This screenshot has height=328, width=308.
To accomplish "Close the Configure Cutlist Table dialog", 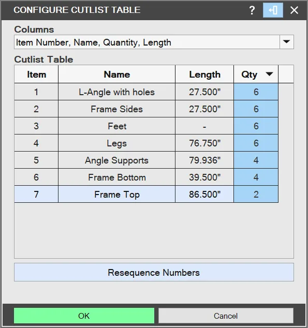I will 294,10.
